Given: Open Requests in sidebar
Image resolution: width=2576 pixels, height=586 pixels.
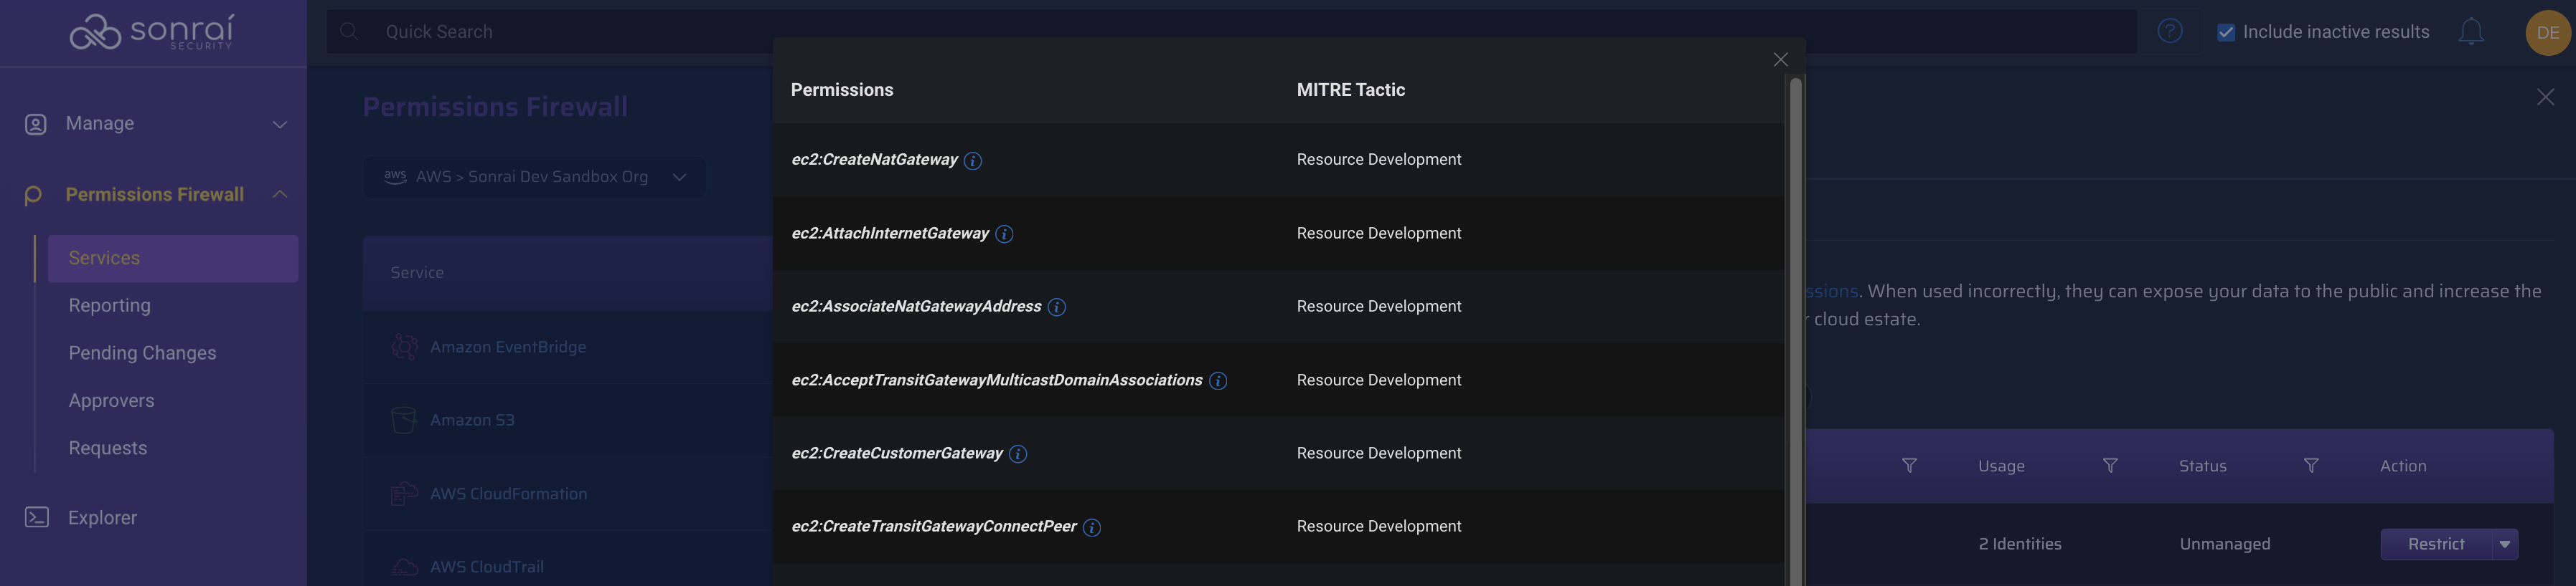Looking at the screenshot, I should tap(108, 448).
